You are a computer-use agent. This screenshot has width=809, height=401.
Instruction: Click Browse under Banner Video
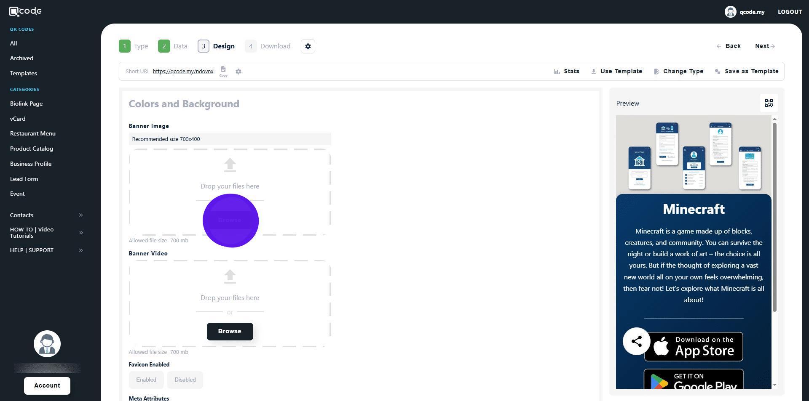(230, 332)
